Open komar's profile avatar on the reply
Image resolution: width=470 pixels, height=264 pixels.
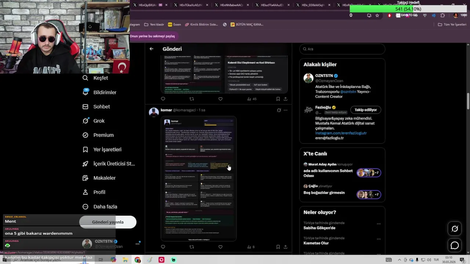tap(154, 112)
